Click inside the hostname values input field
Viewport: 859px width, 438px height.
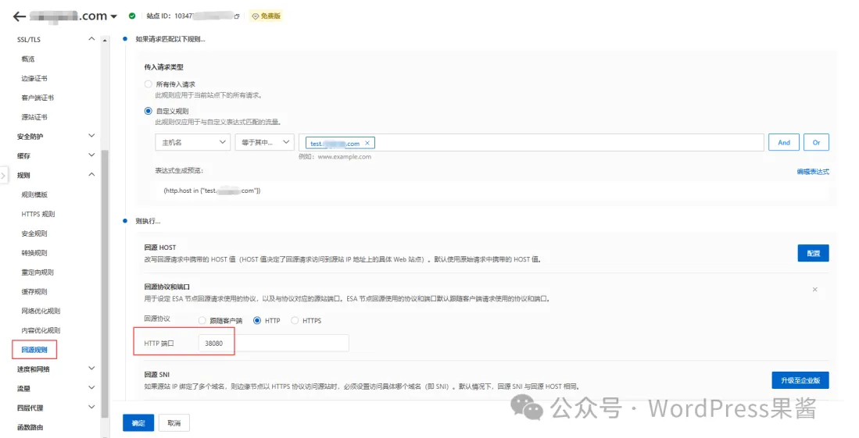pyautogui.click(x=532, y=142)
